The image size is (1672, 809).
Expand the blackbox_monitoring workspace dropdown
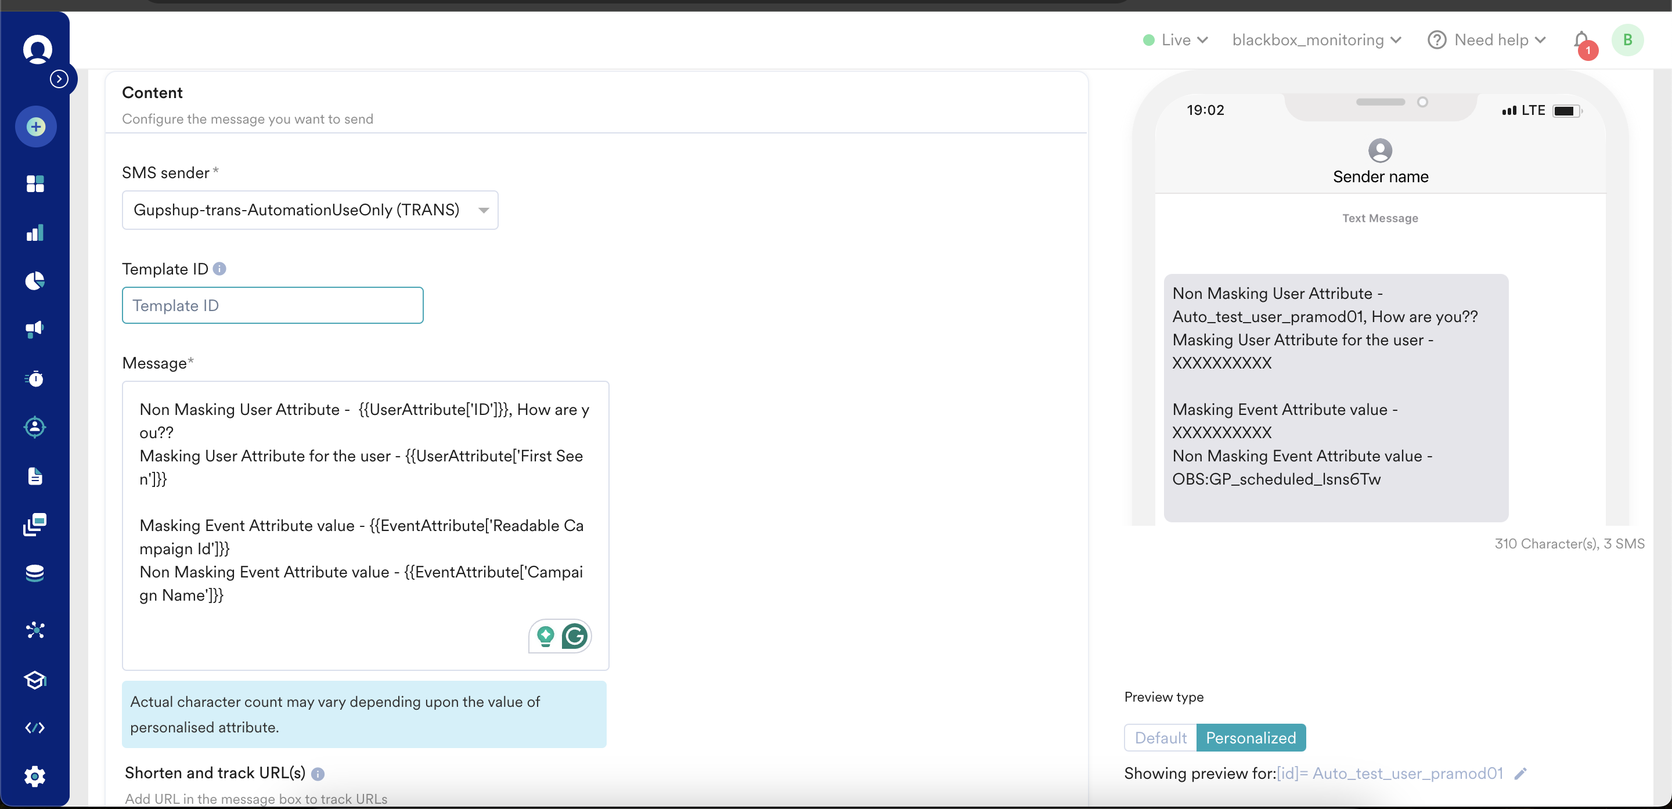1316,40
